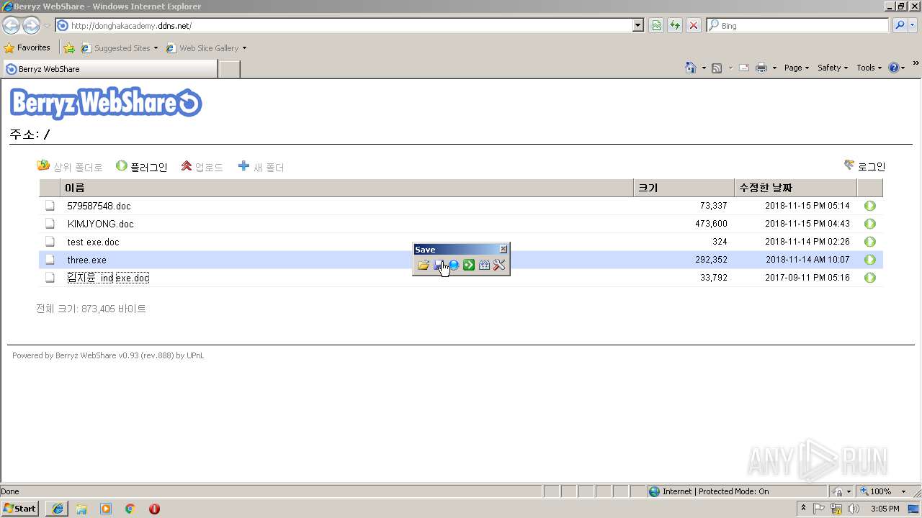Image resolution: width=922 pixels, height=518 pixels.
Task: Click the Compatibility View icon
Action: click(x=656, y=25)
